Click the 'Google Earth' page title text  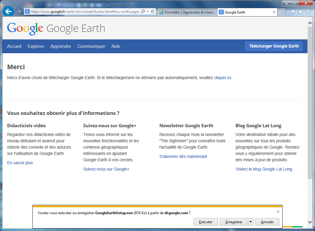click(76, 28)
